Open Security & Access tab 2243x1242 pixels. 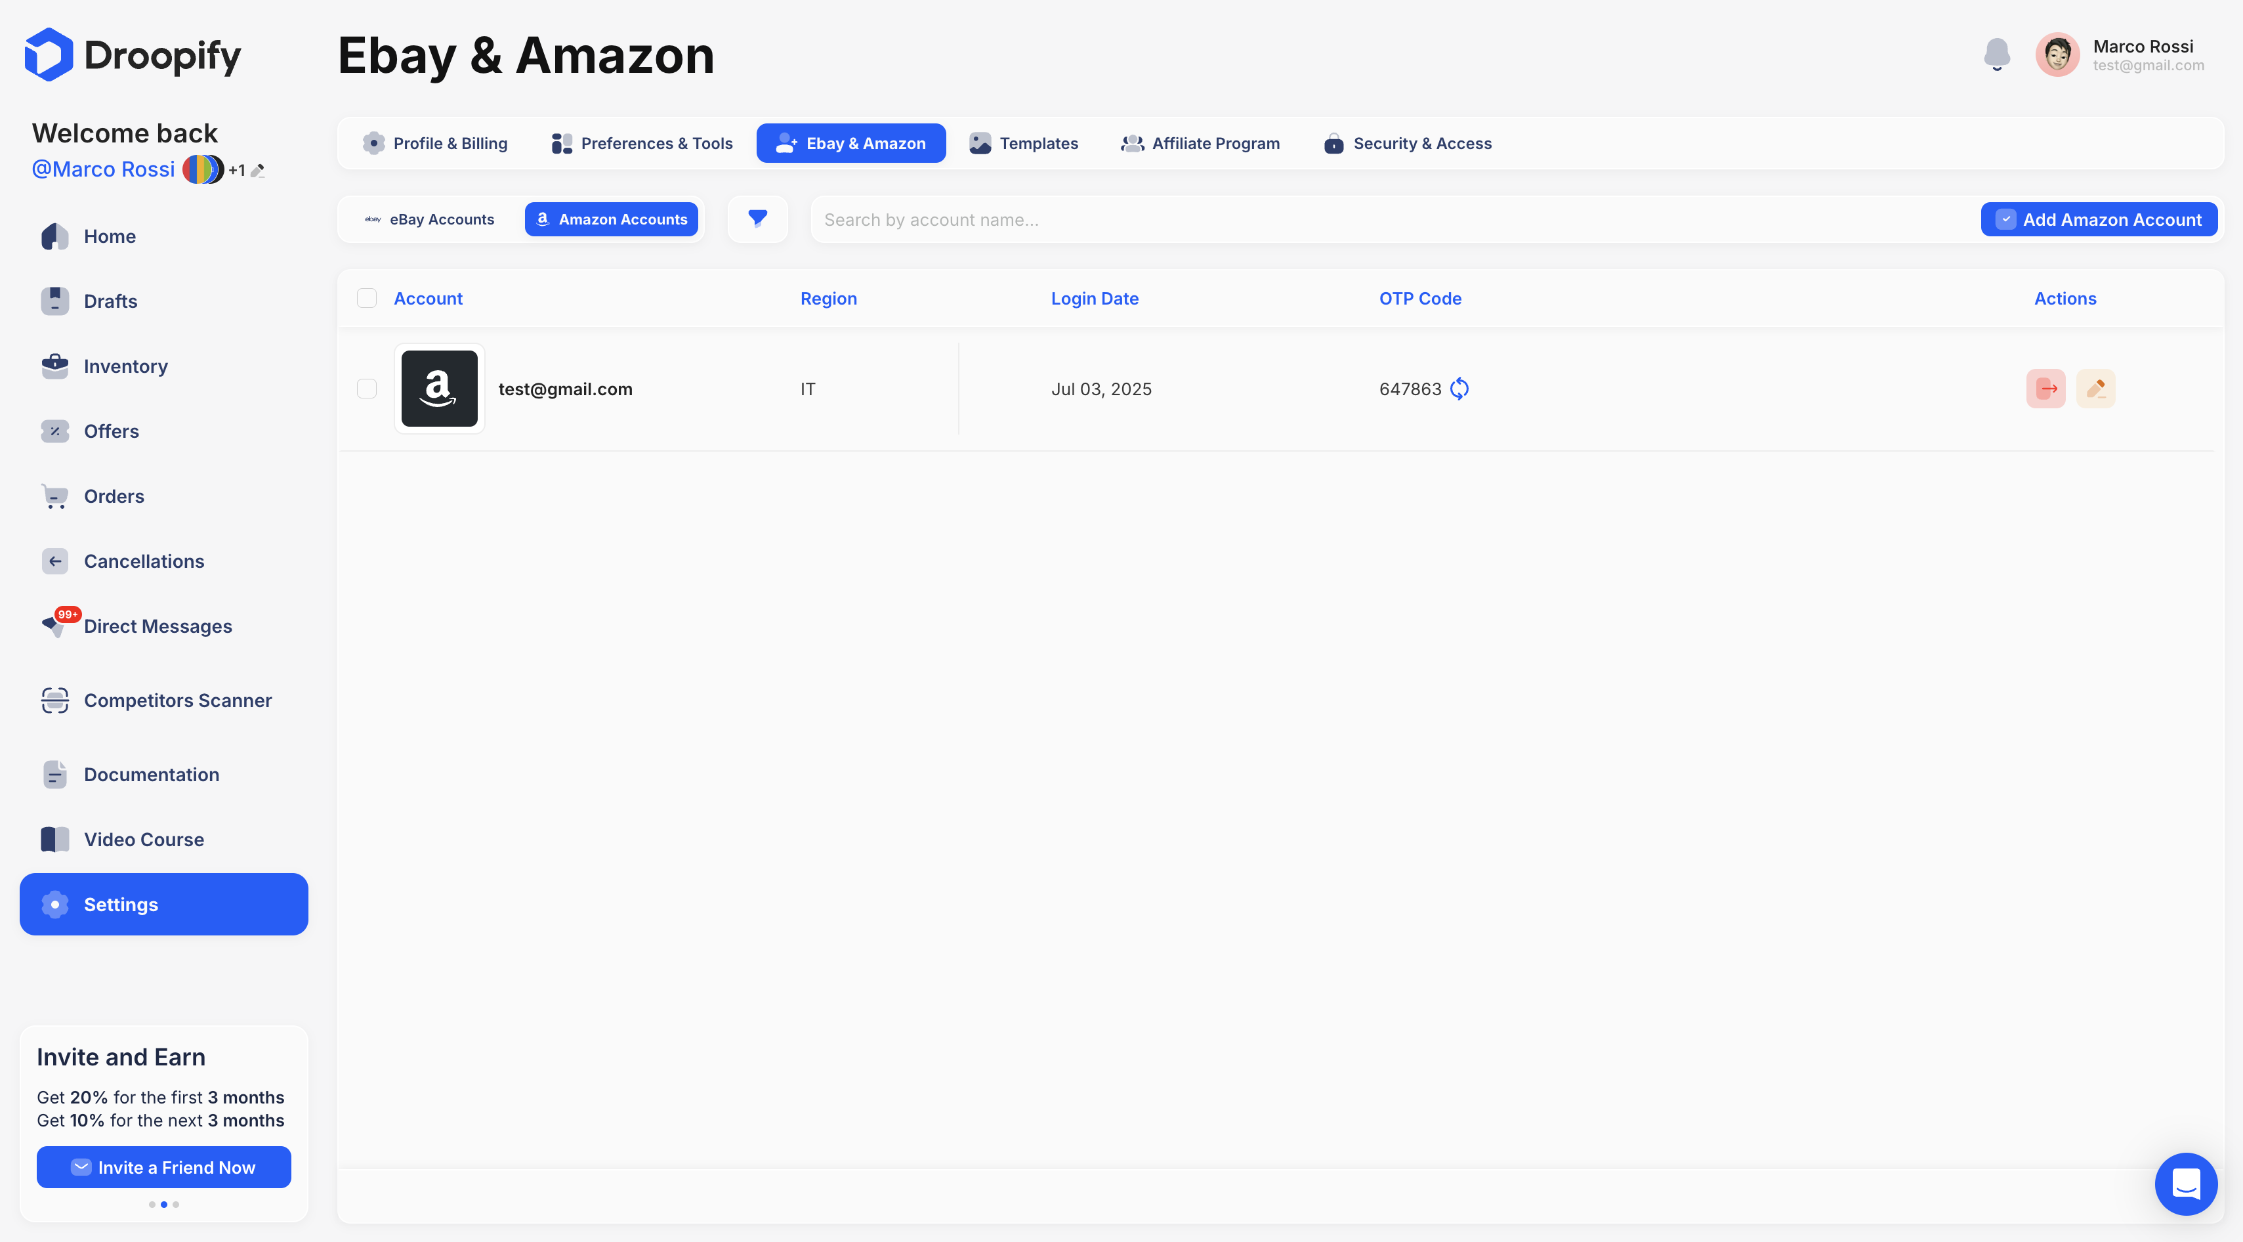click(x=1408, y=143)
